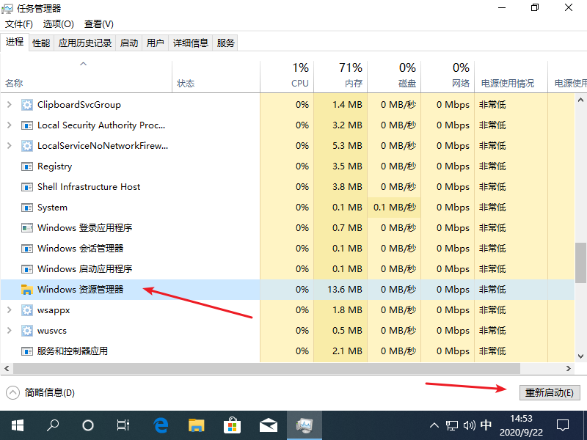Click the network icon in the system tray
Image resolution: width=587 pixels, height=440 pixels.
[451, 425]
